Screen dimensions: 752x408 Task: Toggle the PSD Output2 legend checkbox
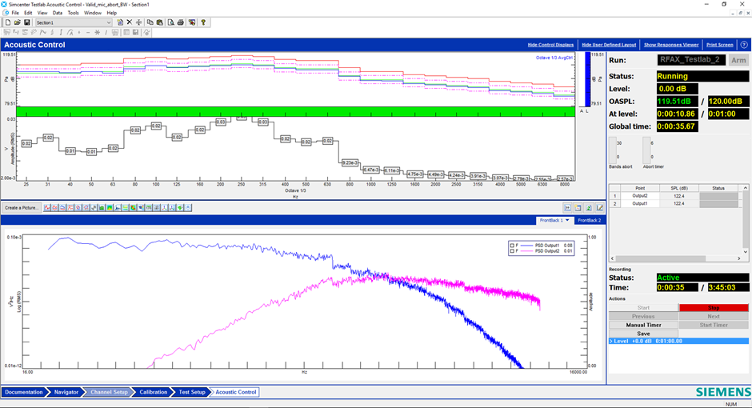(x=512, y=250)
